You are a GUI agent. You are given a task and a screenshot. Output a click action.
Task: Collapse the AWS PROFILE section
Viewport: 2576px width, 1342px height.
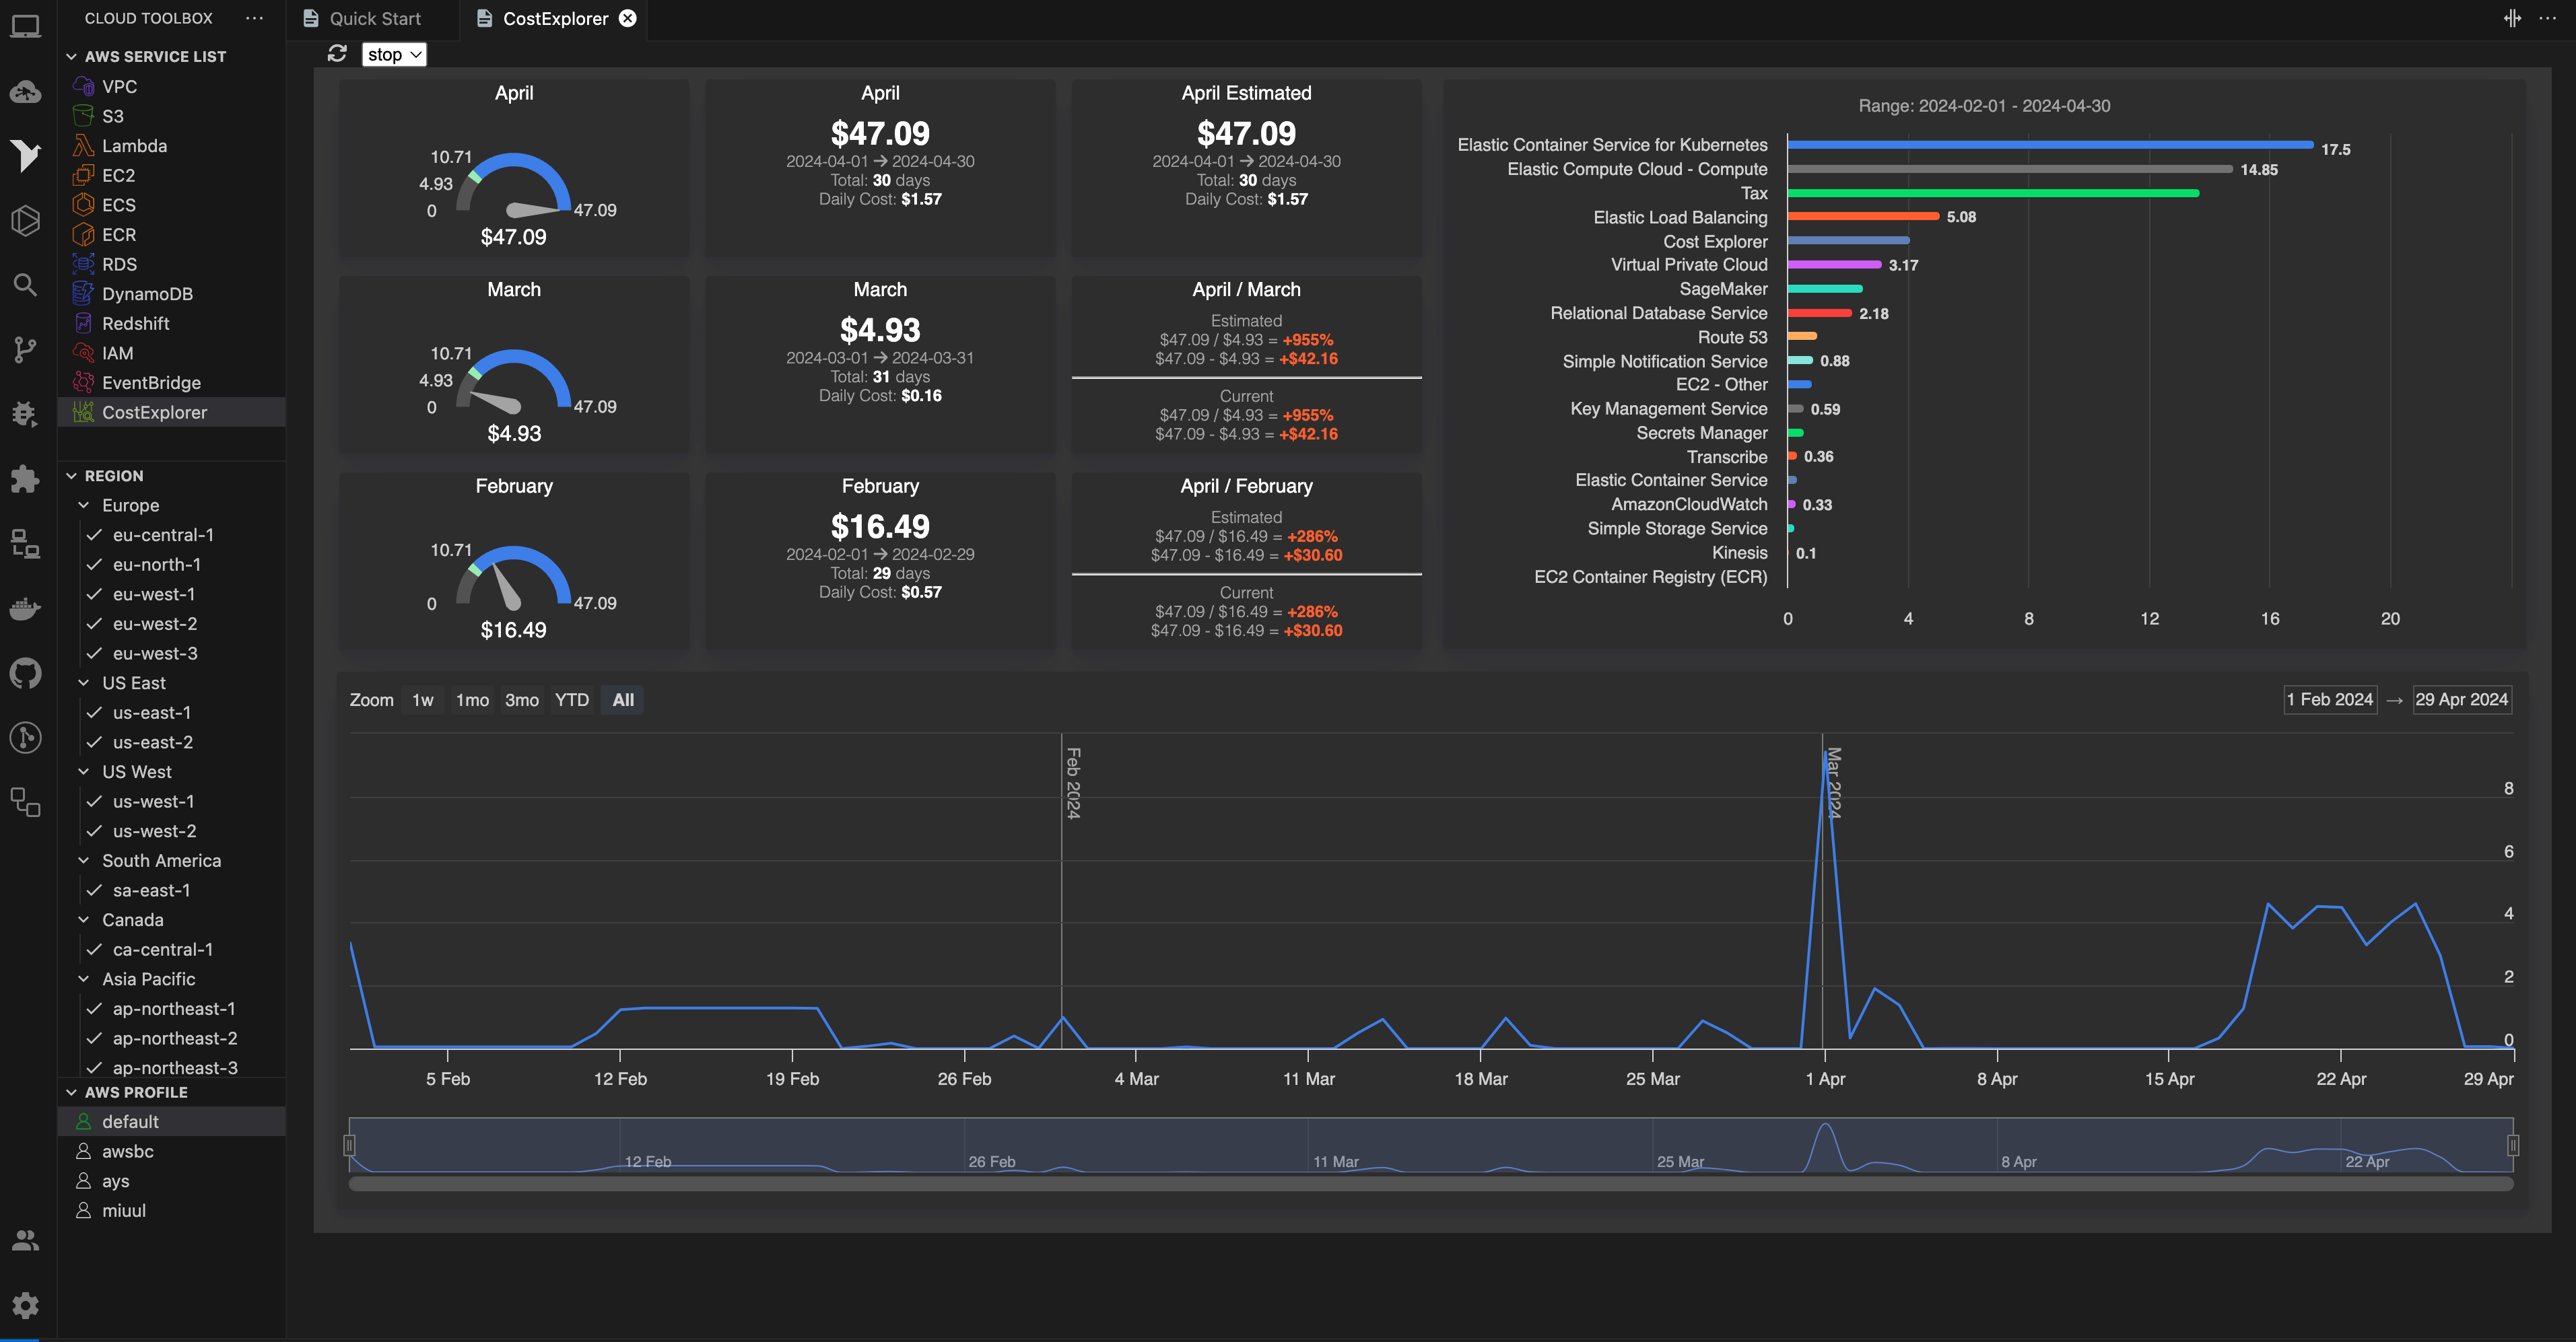pos(71,1092)
